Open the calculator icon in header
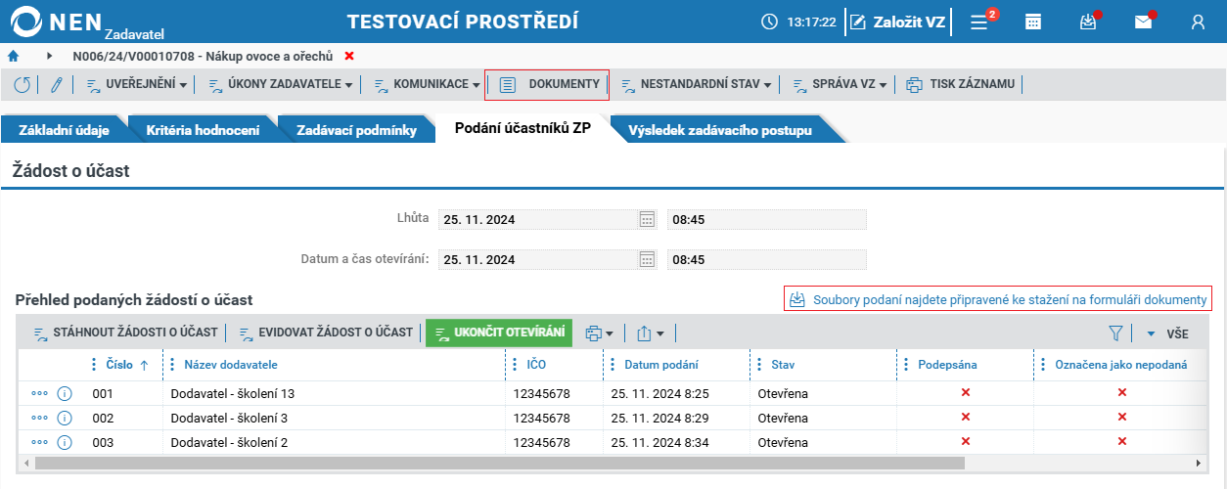 coord(1033,22)
